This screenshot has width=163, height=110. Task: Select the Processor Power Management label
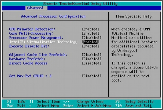pos(36,38)
